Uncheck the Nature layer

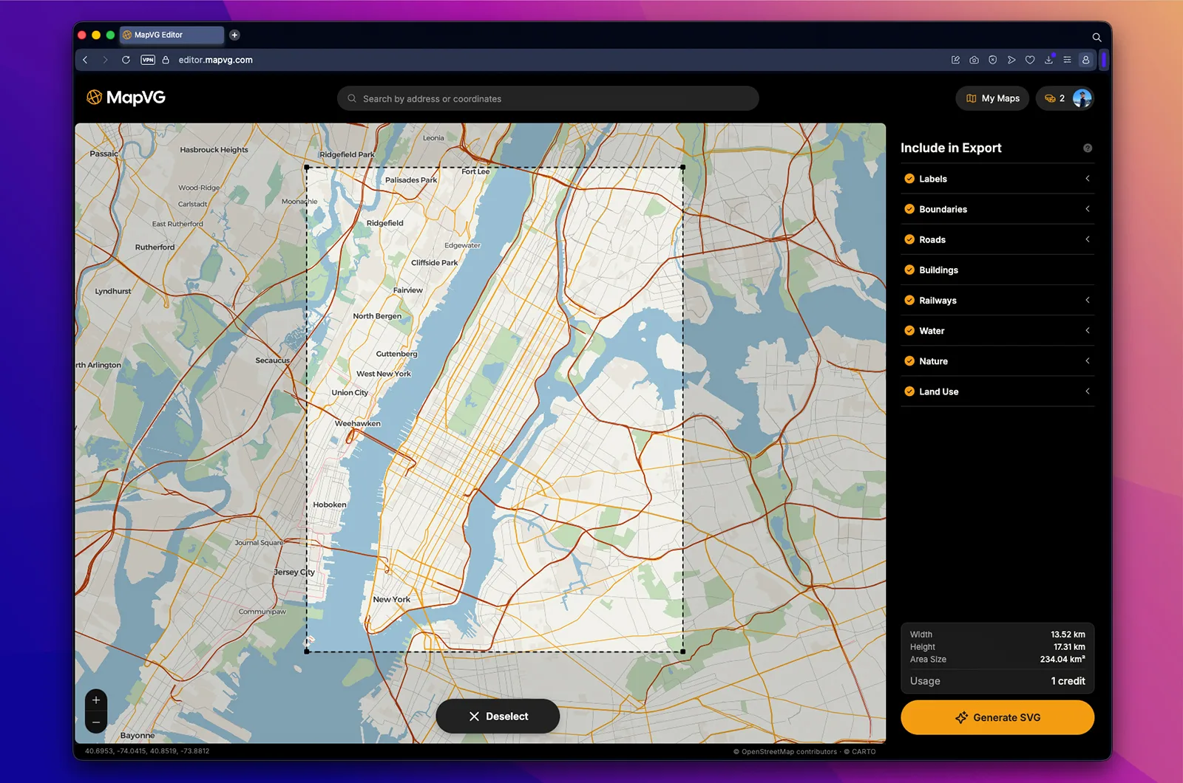tap(909, 361)
